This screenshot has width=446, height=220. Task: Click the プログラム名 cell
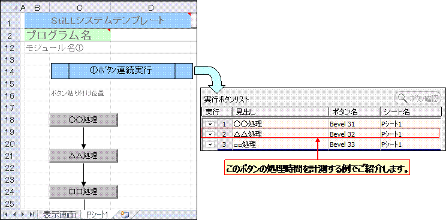point(68,35)
